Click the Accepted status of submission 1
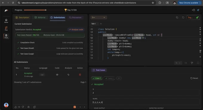This screenshot has width=203, height=110. [x=28, y=73]
